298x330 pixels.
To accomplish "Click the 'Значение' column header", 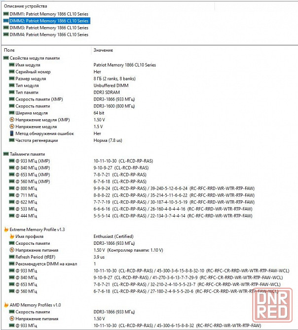I will [103, 50].
